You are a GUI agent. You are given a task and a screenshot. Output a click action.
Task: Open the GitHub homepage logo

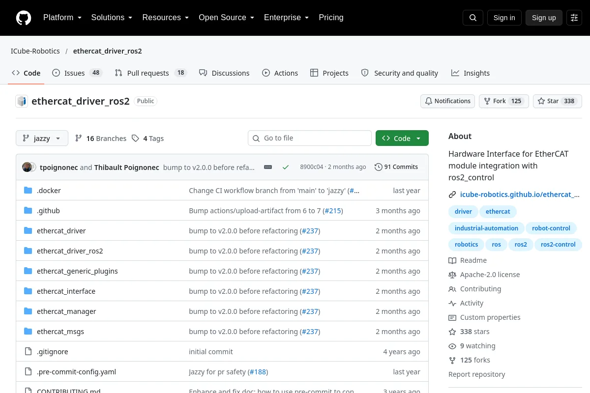pos(24,18)
